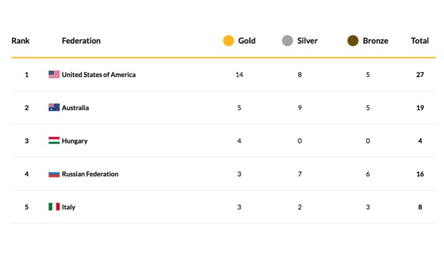This screenshot has height=253, width=444.
Task: Sort by the Federation column header
Action: [x=81, y=41]
